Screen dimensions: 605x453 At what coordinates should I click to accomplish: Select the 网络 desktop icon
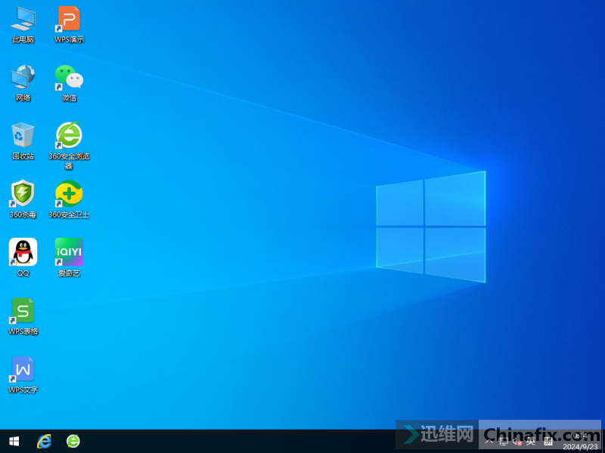click(x=23, y=83)
